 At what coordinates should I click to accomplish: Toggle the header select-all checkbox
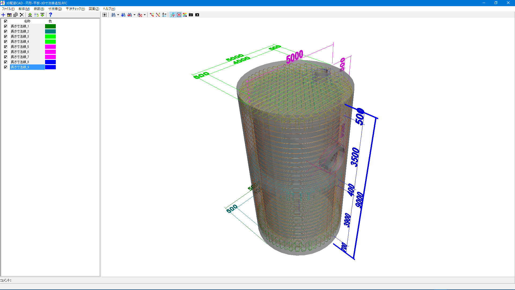pyautogui.click(x=6, y=21)
